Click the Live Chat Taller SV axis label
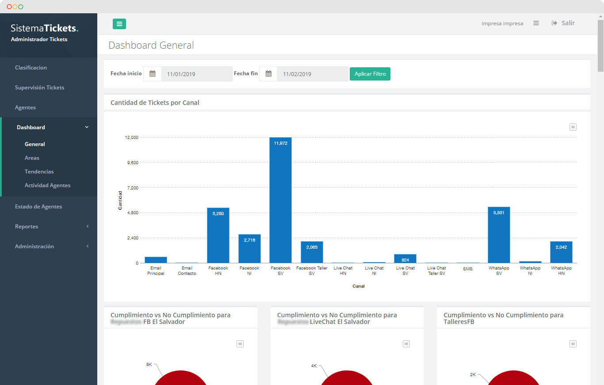Screen dimensions: 604x385 (436, 271)
